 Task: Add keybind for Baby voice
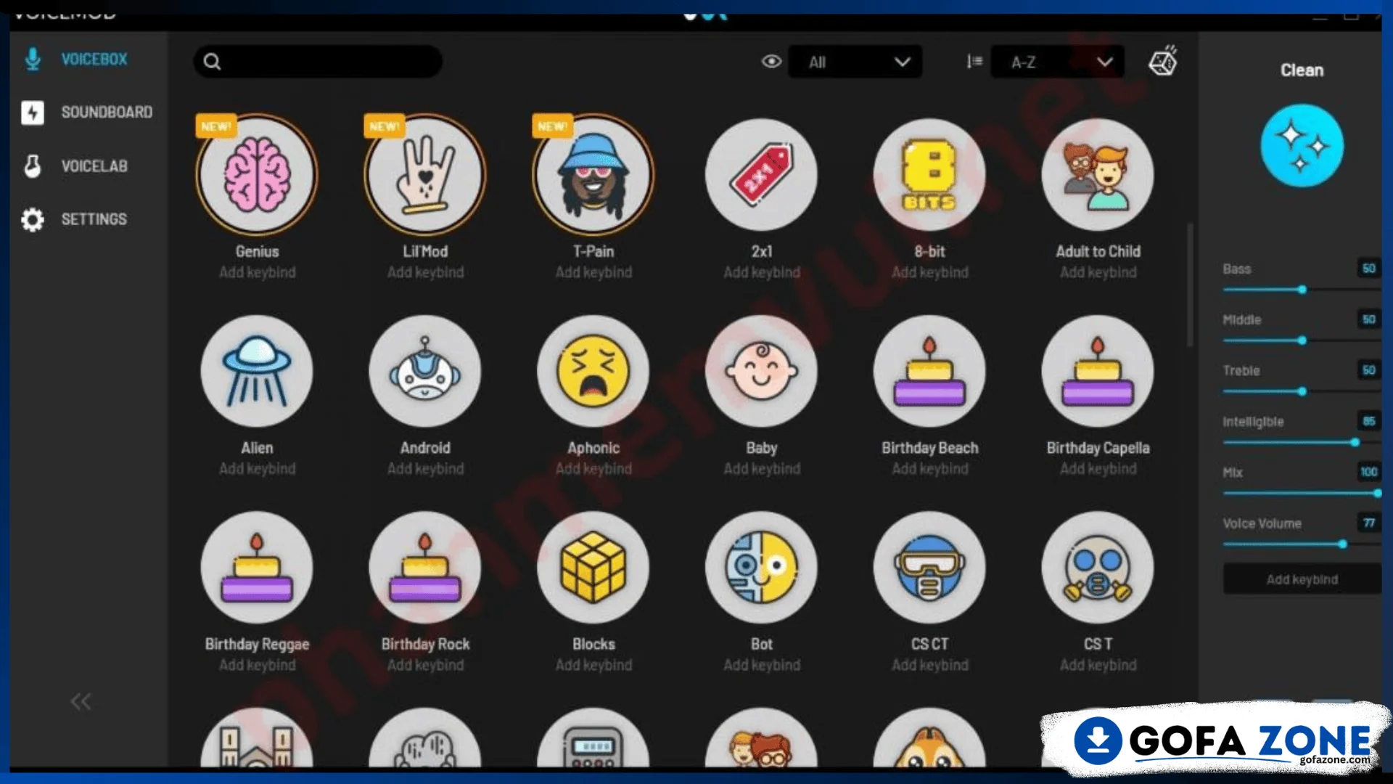pyautogui.click(x=762, y=469)
